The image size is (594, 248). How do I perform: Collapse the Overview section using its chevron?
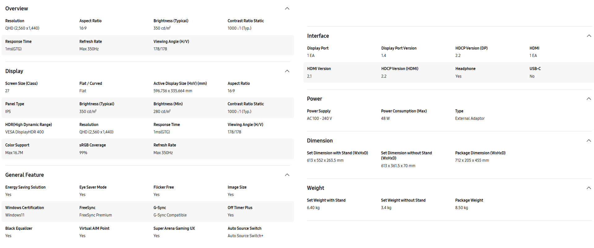pos(287,9)
